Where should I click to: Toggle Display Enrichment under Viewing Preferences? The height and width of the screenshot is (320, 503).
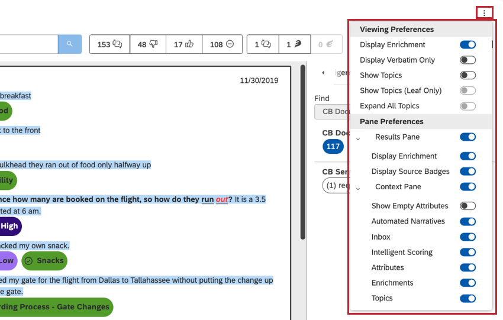(x=467, y=44)
